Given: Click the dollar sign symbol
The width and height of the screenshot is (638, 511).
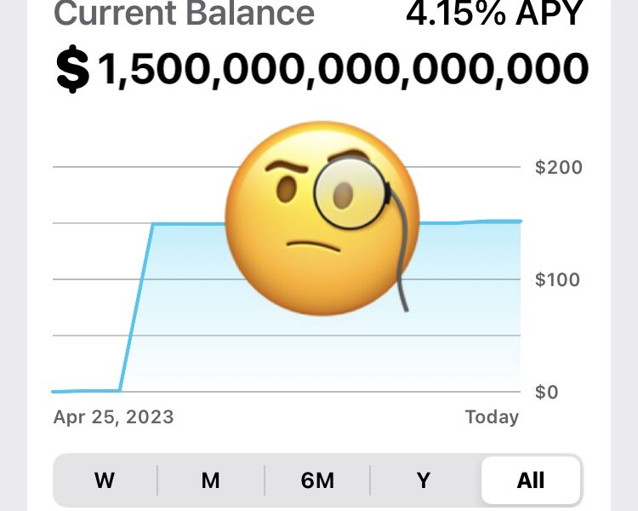Looking at the screenshot, I should tap(72, 69).
